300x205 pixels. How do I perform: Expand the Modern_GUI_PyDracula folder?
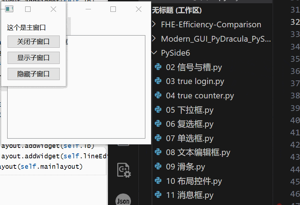point(216,39)
